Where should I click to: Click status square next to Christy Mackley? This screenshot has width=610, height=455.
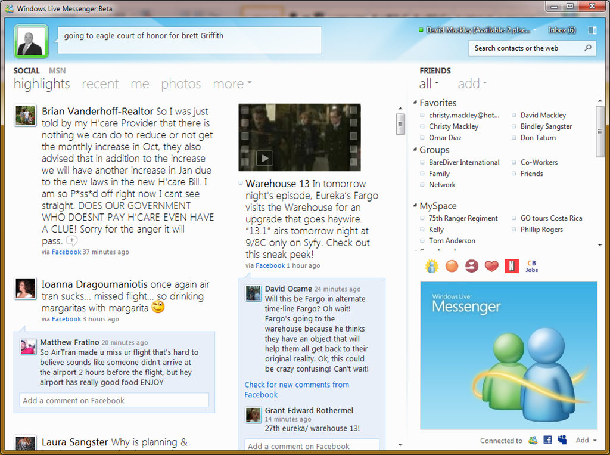[422, 126]
